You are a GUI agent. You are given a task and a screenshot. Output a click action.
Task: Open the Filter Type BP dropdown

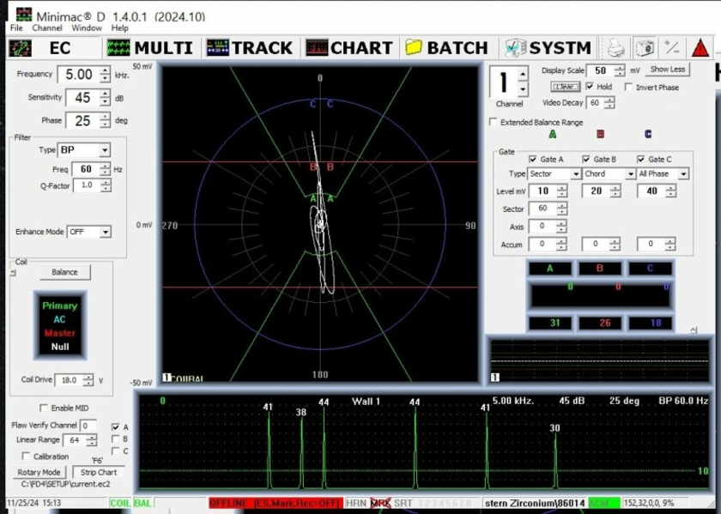[x=105, y=150]
